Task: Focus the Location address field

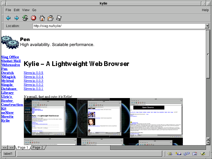Action: pos(119,26)
